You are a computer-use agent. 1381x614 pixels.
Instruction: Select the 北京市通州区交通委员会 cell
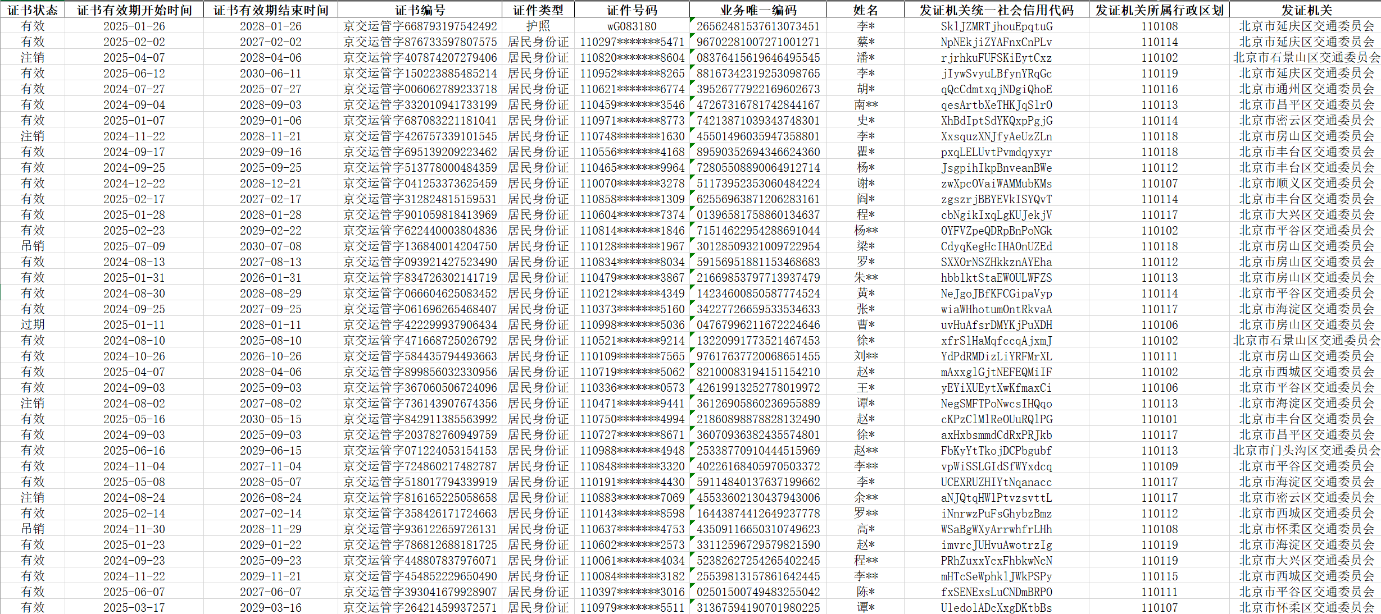tap(1306, 89)
